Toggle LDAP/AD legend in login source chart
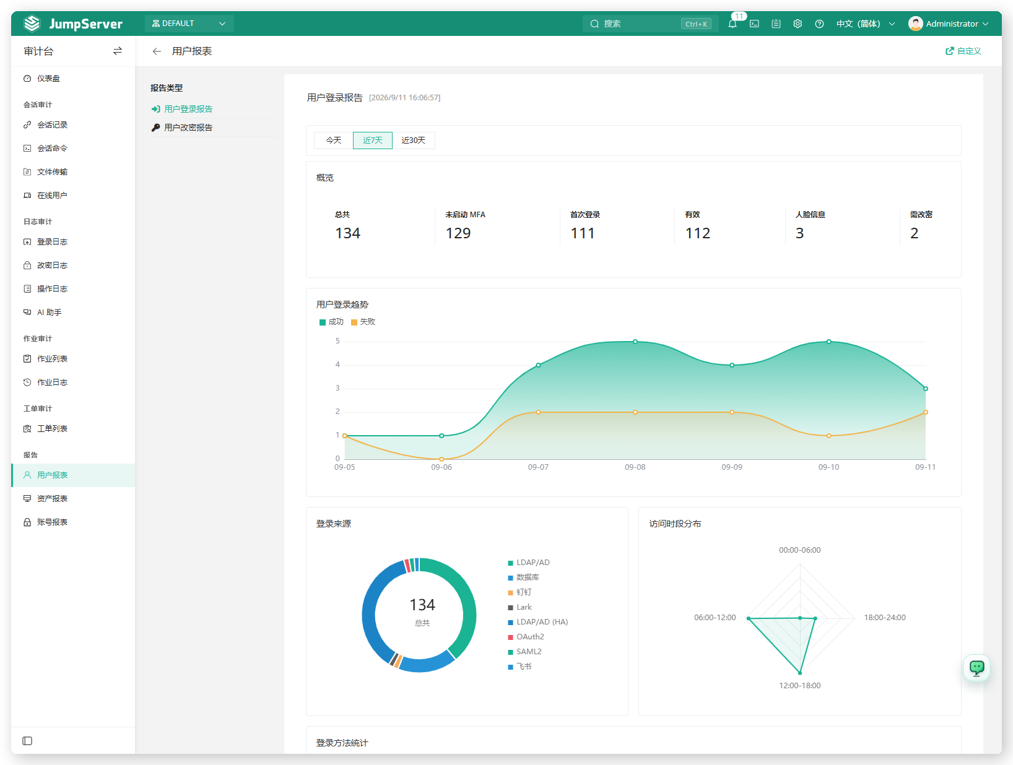 tap(529, 563)
